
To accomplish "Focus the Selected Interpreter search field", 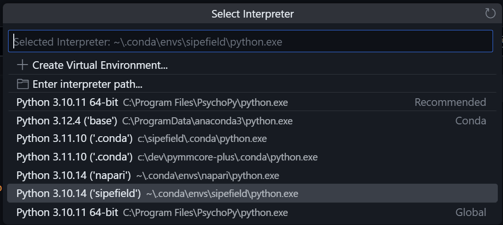I will tap(250, 41).
